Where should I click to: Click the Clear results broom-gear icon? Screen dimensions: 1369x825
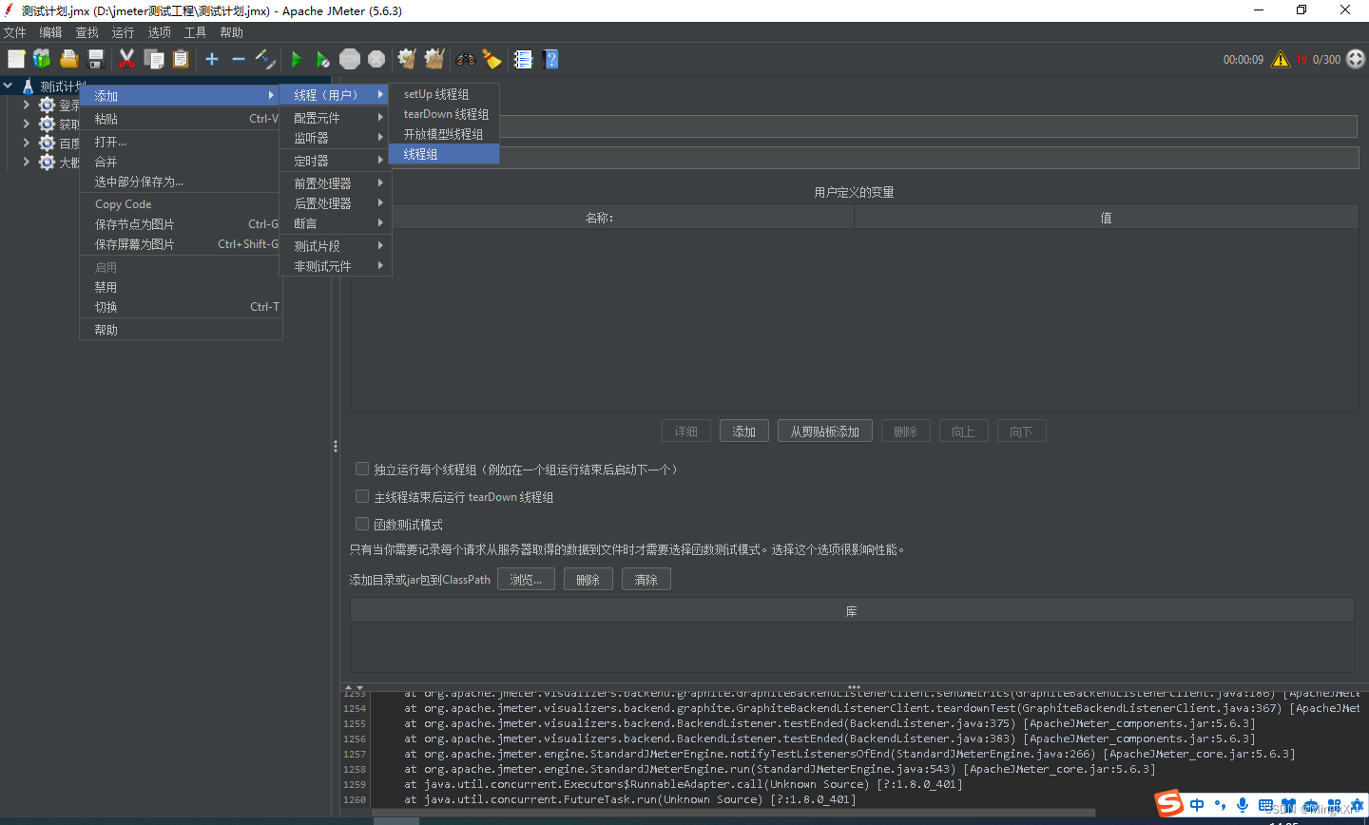[407, 59]
